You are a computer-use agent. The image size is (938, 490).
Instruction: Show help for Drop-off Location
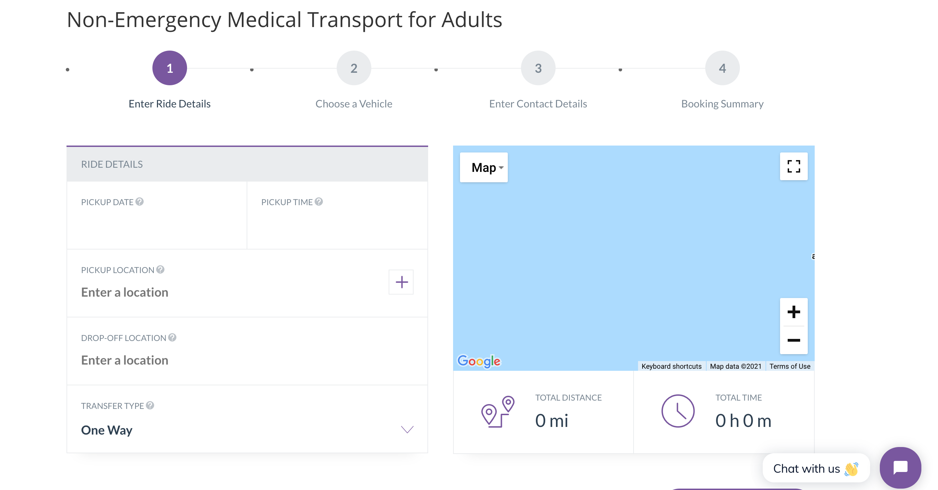[x=172, y=338]
